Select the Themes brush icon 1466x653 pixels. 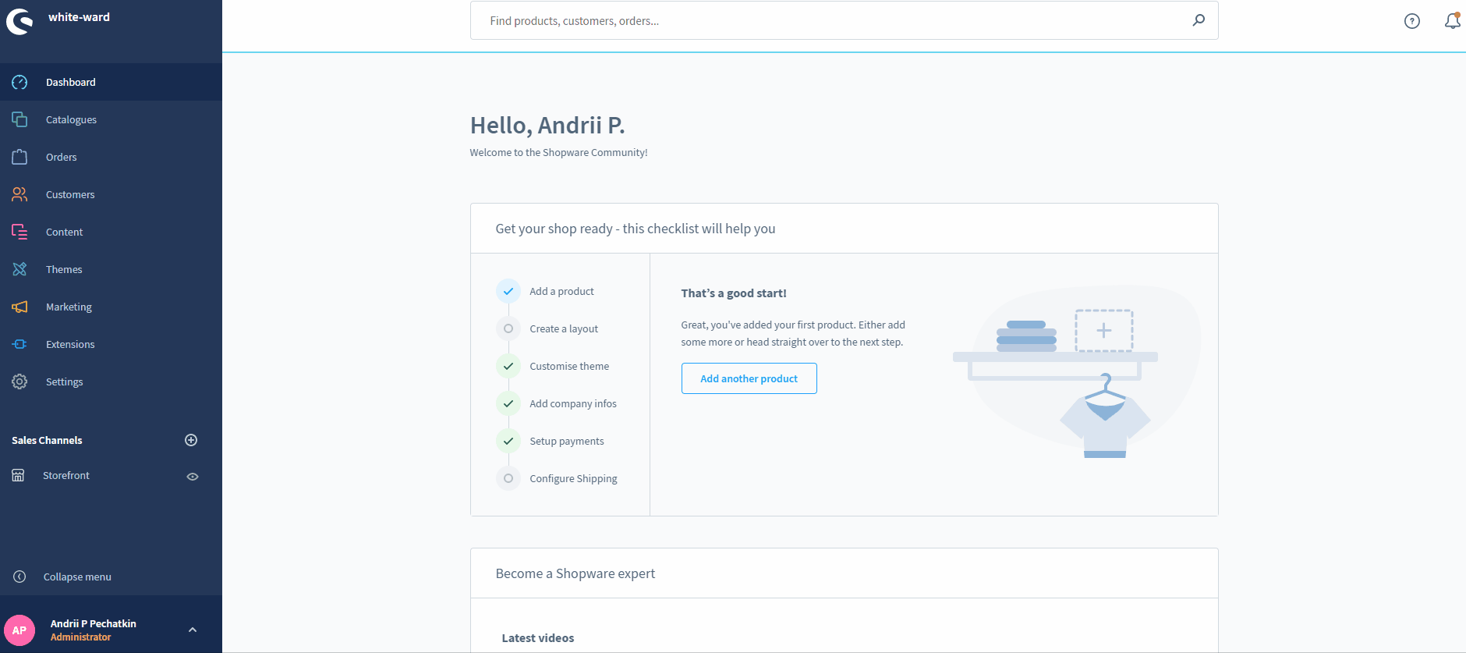(19, 269)
